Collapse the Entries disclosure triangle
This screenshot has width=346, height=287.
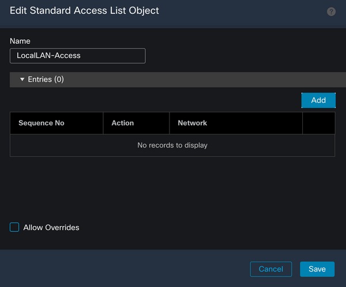pos(22,80)
